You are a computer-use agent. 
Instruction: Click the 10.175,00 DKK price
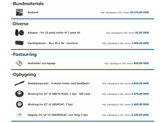coord(139,12)
